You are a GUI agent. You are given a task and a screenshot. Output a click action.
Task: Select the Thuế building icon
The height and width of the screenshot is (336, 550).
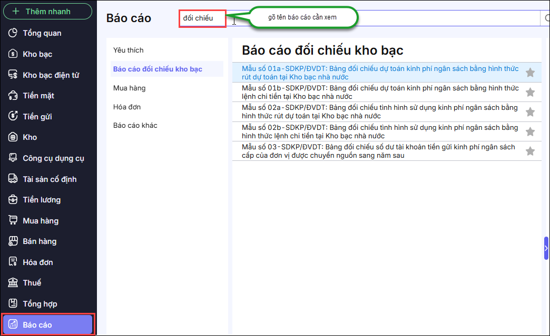[14, 283]
